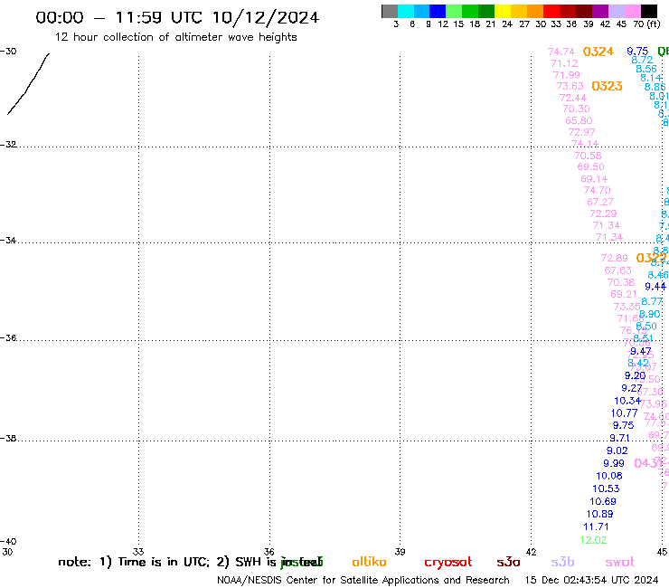Click the latitude axis label -34

(8, 241)
